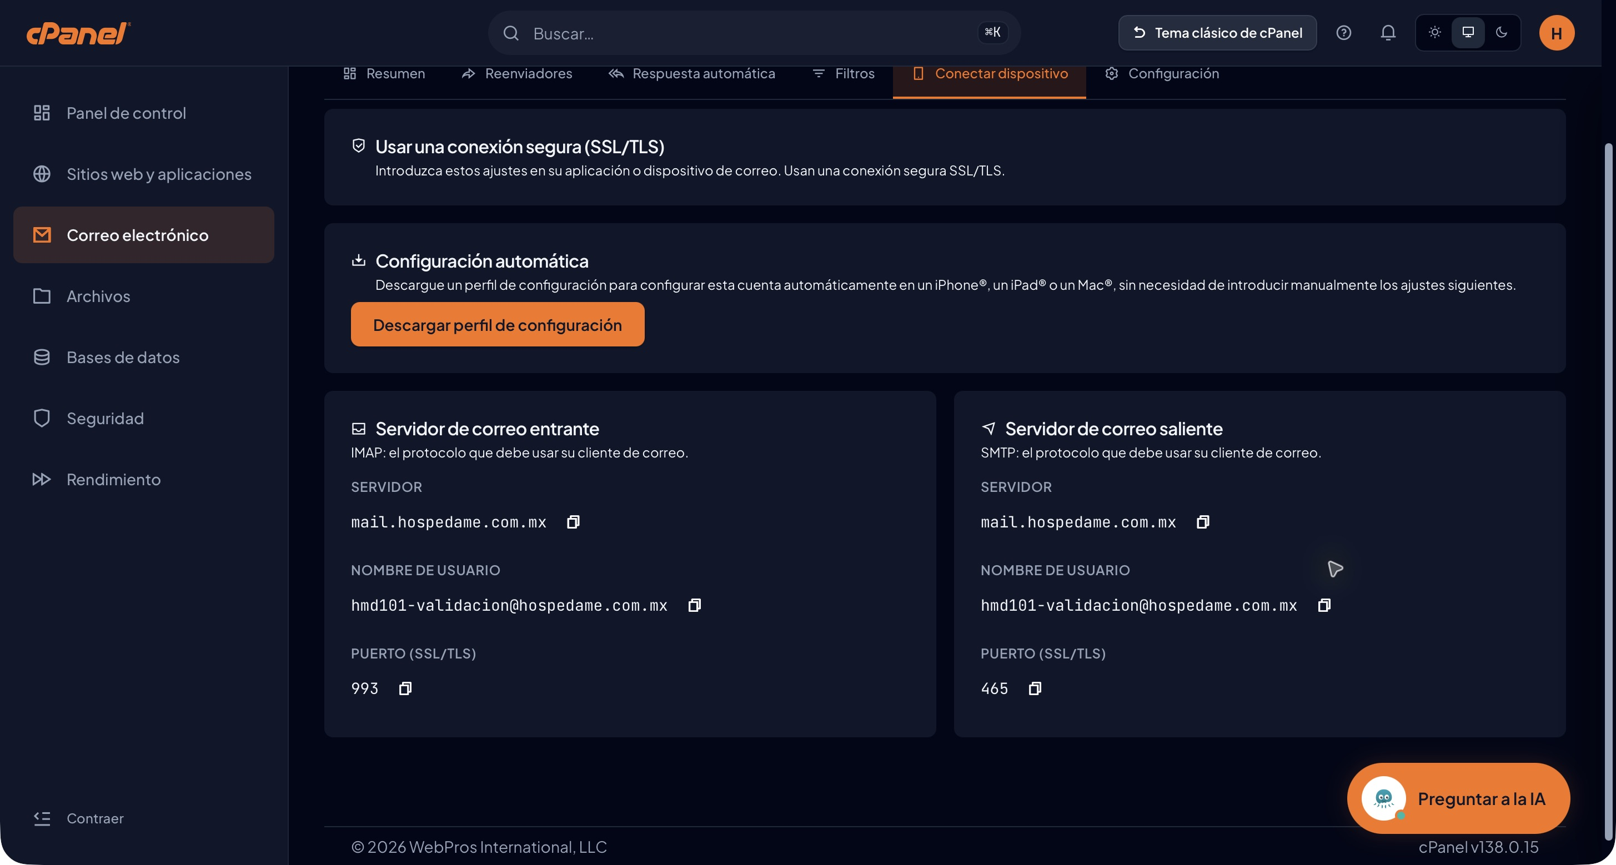
Task: Switch to light theme sun icon
Action: 1434,33
